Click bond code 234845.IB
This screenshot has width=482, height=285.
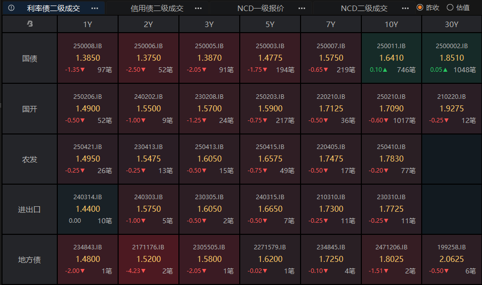pos(331,247)
